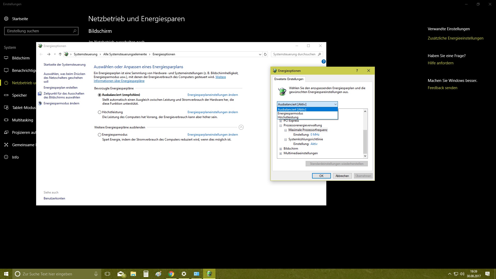Click the blue help question mark icon

coord(323,61)
